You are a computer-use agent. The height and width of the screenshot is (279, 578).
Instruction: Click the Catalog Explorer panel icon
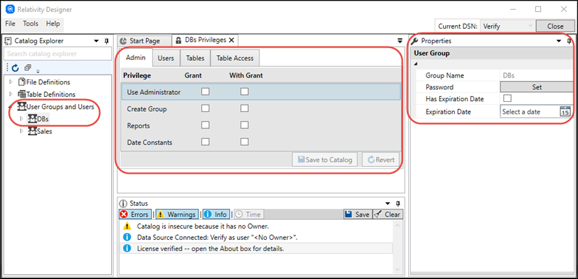click(8, 41)
